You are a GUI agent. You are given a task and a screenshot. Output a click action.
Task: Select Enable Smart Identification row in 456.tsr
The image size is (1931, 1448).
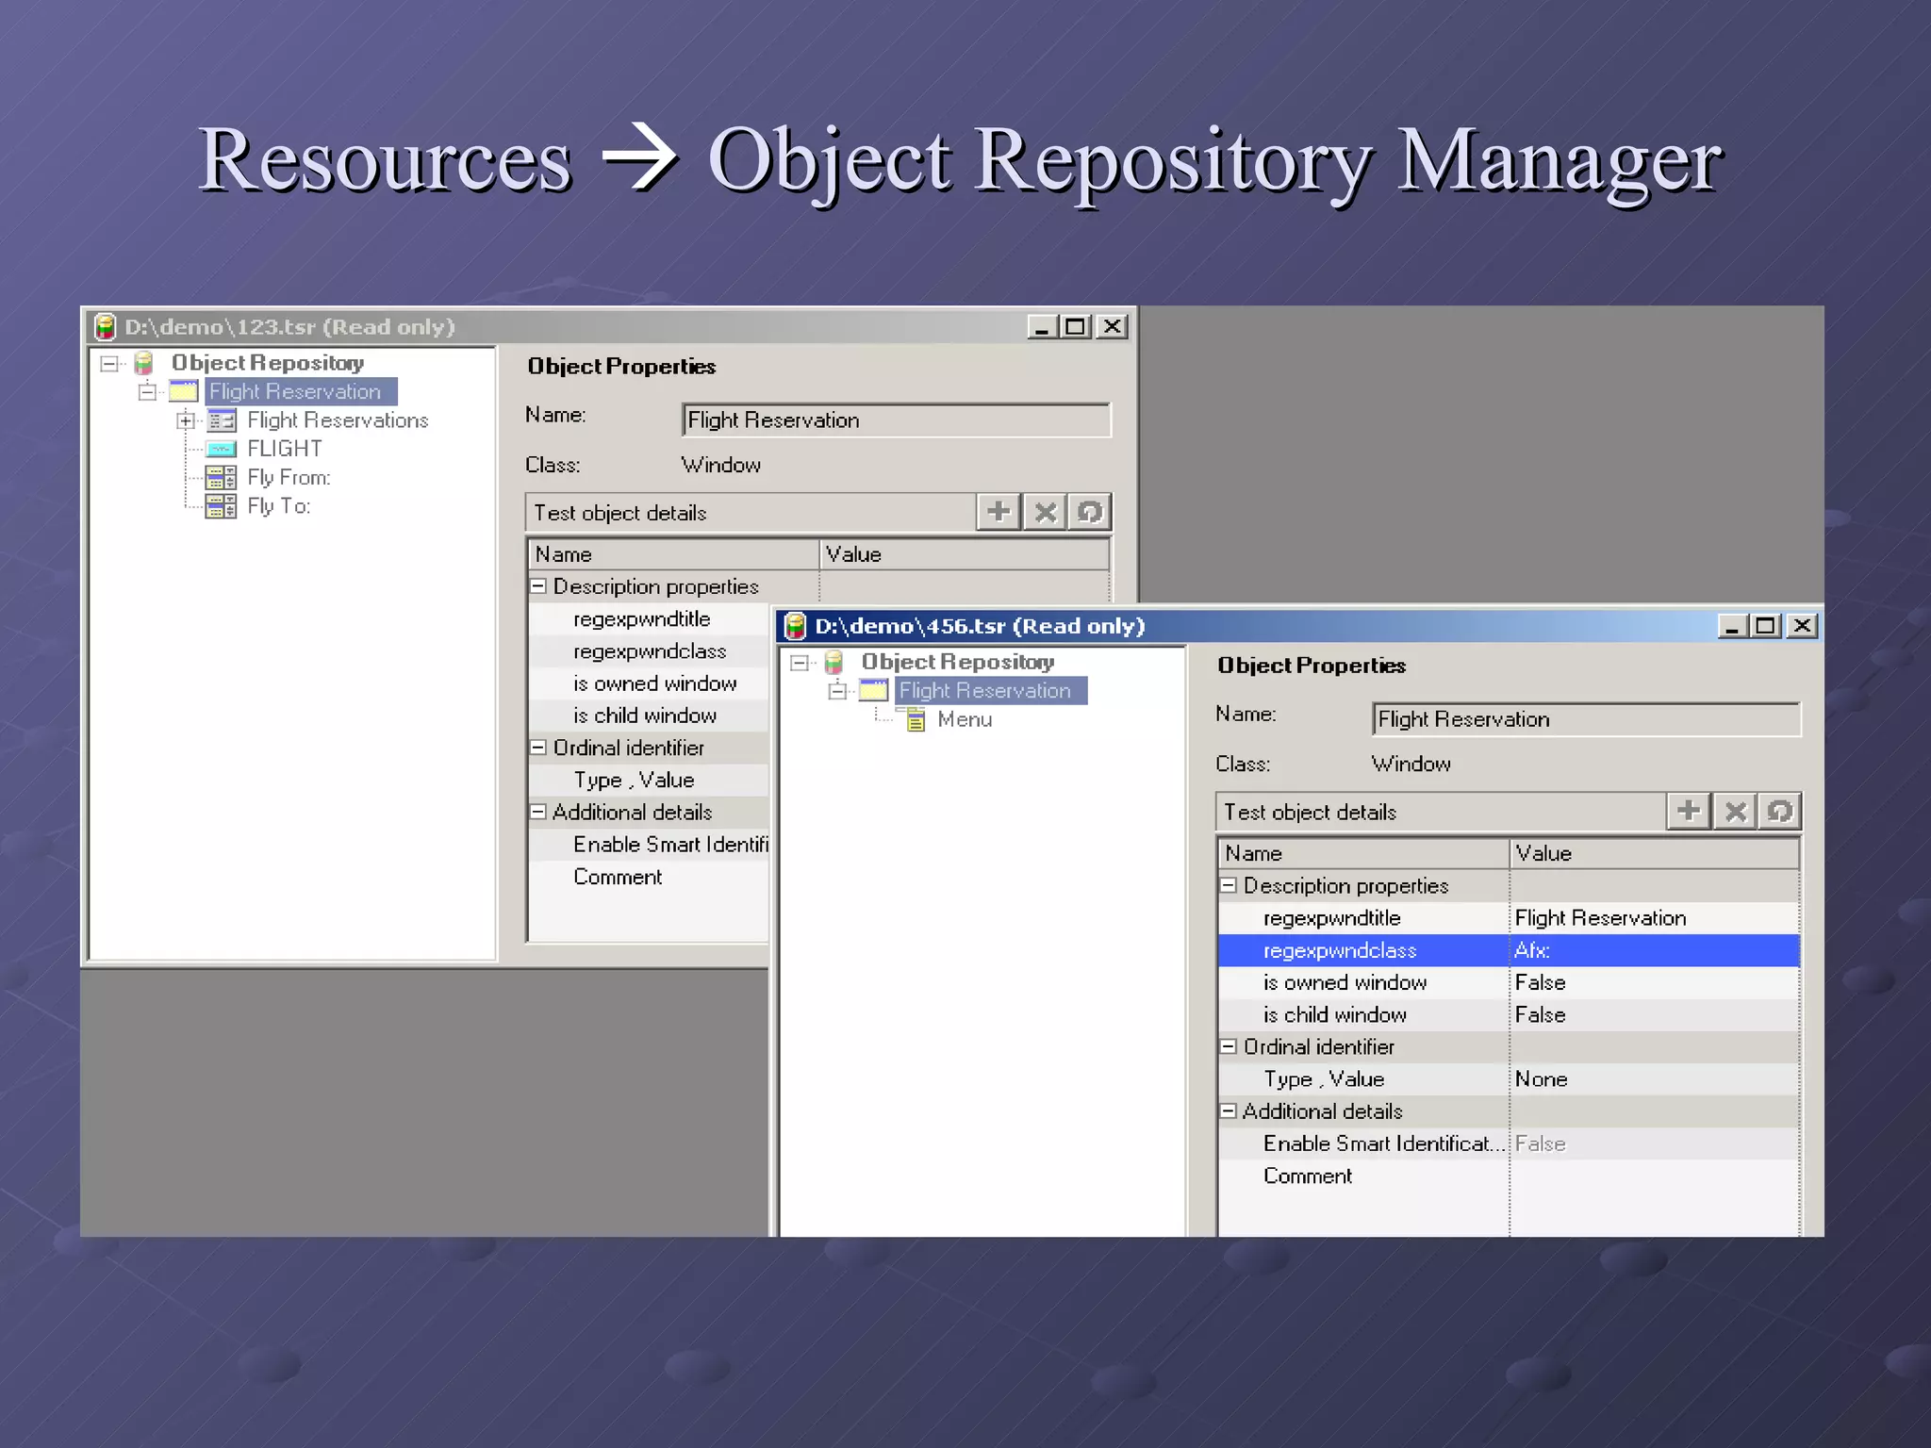point(1510,1144)
